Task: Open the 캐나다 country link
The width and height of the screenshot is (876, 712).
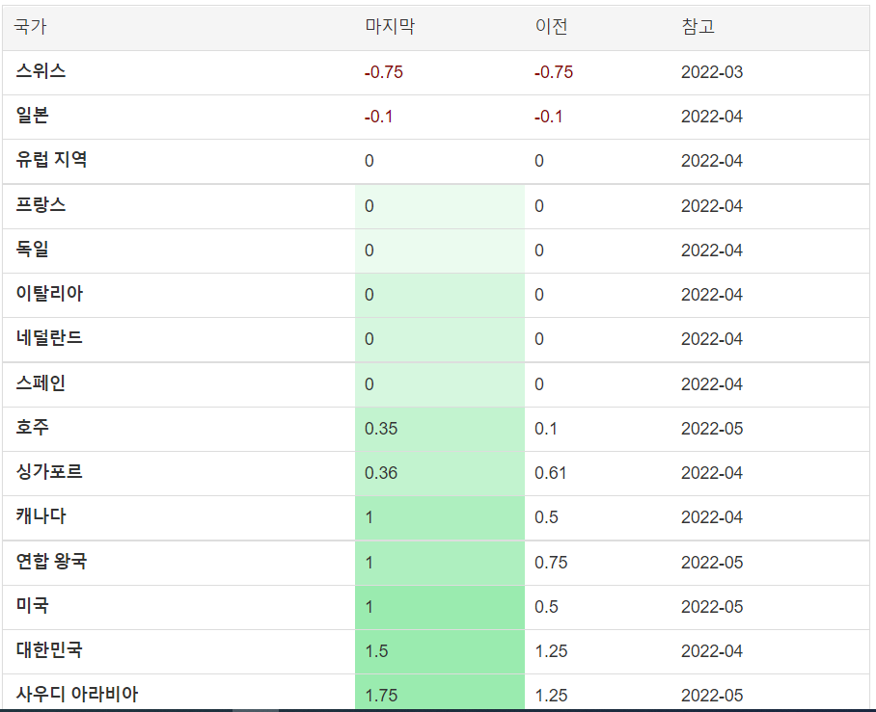Action: (41, 516)
